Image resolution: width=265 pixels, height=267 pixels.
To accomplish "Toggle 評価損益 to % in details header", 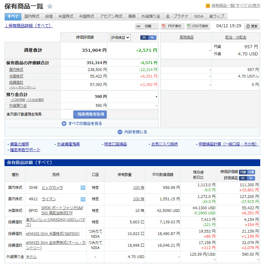I will point(251,178).
